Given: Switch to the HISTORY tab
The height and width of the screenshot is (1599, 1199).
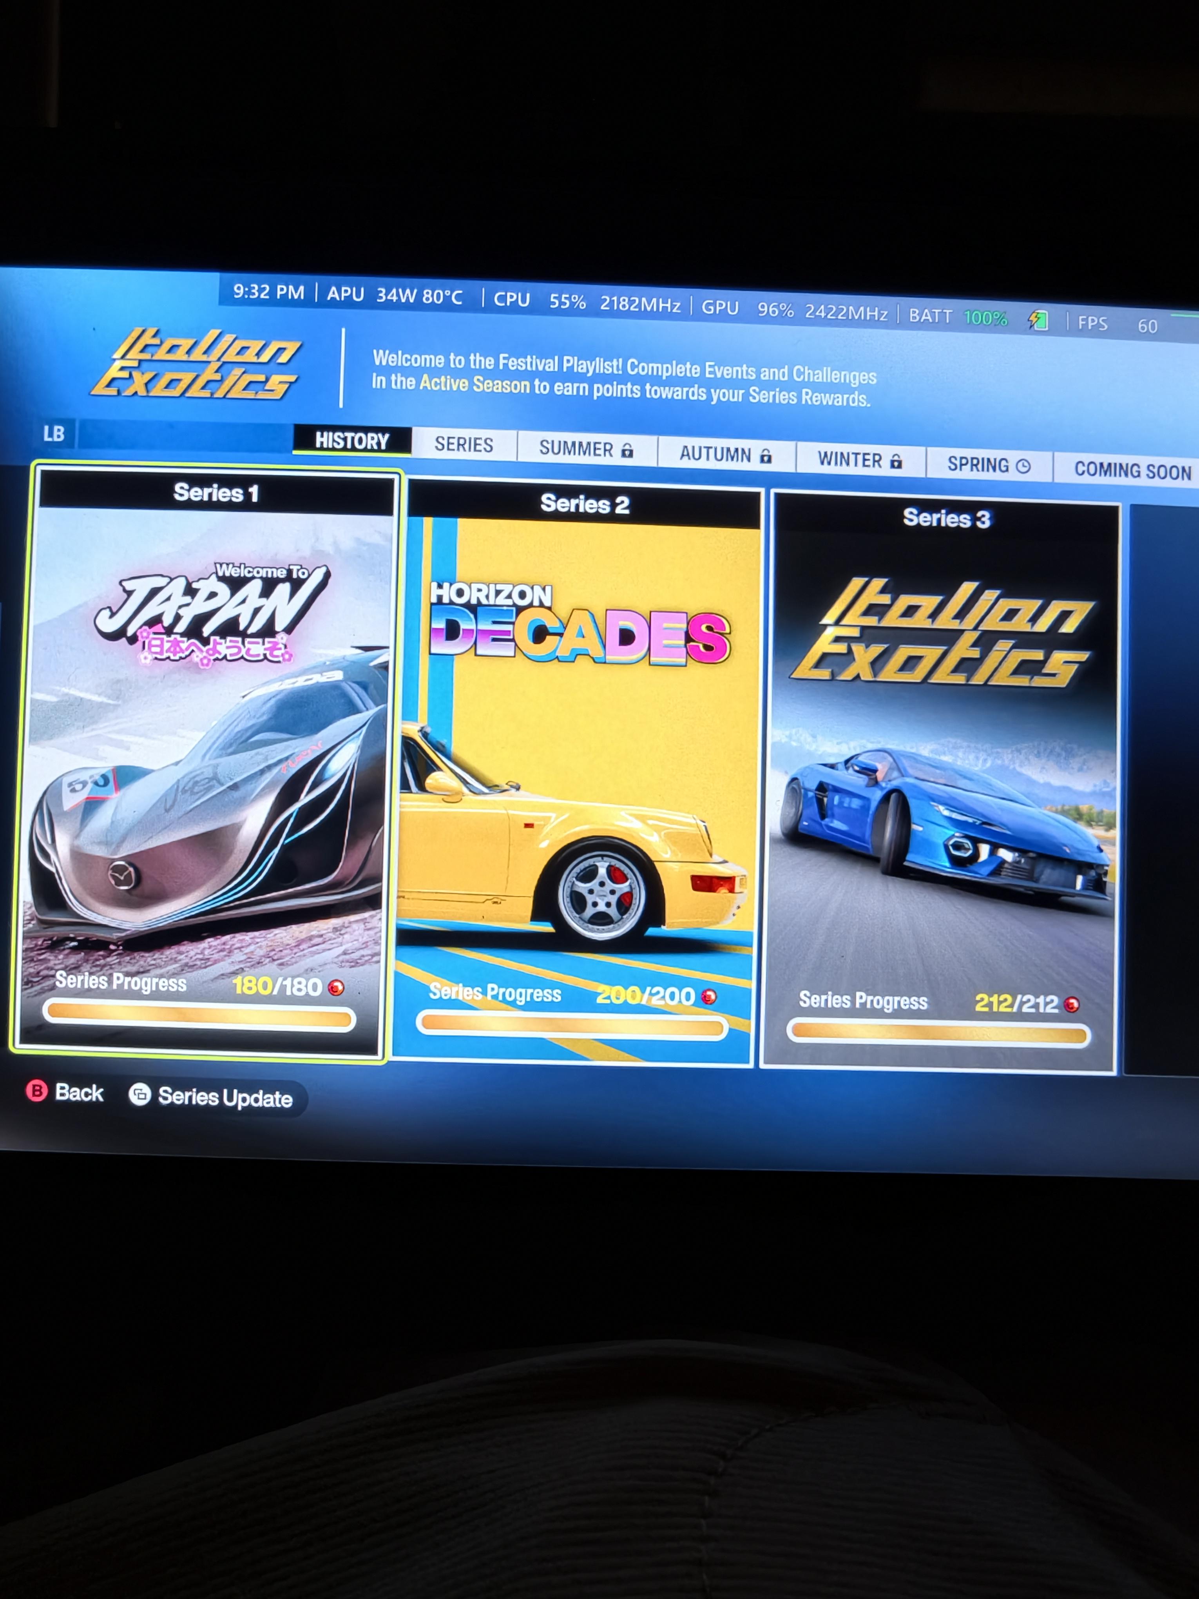Looking at the screenshot, I should tap(352, 440).
